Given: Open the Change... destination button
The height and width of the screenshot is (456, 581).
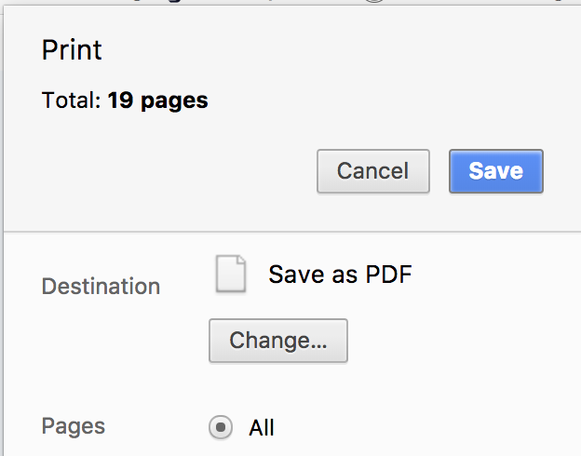Looking at the screenshot, I should tap(278, 341).
